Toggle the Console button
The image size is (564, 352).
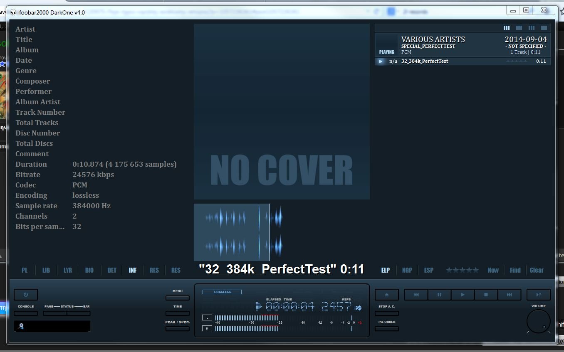click(25, 313)
